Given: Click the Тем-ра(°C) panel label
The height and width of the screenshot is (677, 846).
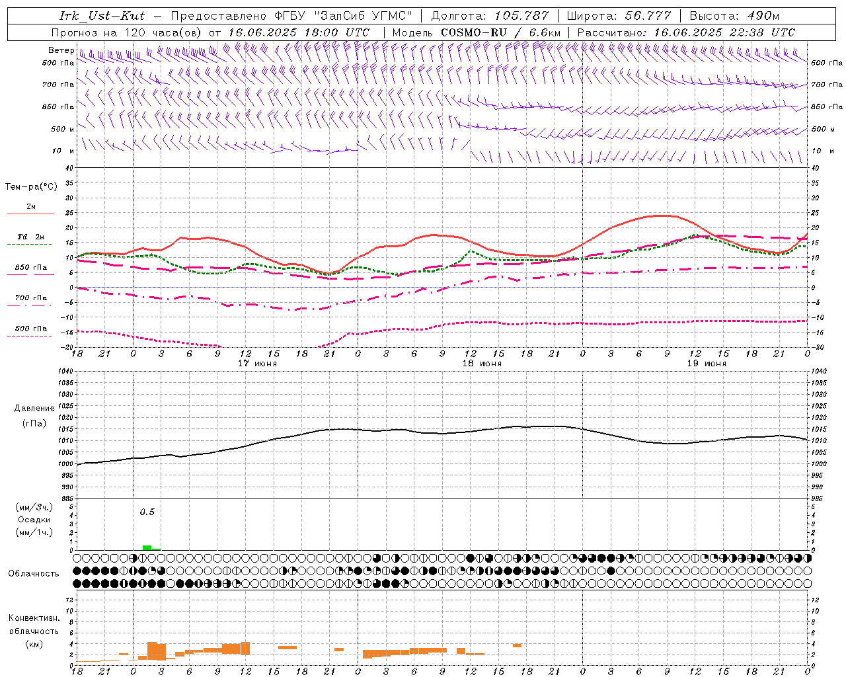Looking at the screenshot, I should 31,186.
